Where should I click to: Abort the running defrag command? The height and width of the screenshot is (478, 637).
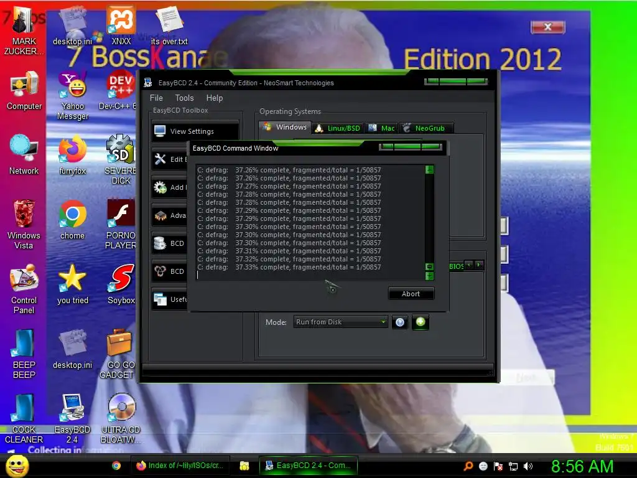(411, 294)
